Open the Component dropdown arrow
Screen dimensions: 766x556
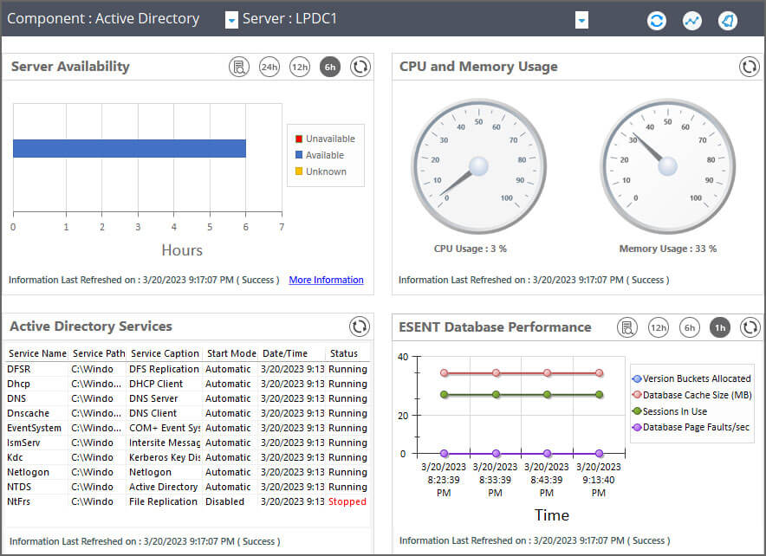(x=231, y=21)
